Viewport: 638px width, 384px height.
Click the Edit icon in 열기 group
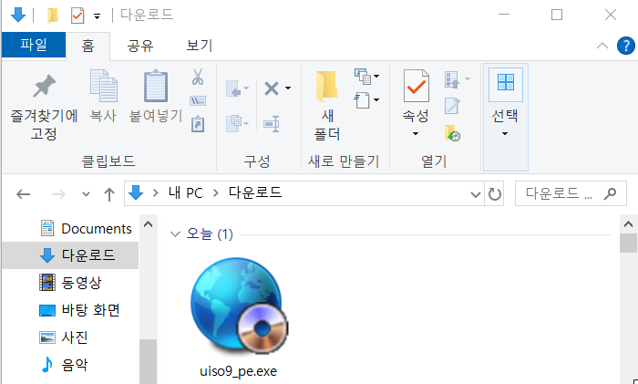coord(452,106)
